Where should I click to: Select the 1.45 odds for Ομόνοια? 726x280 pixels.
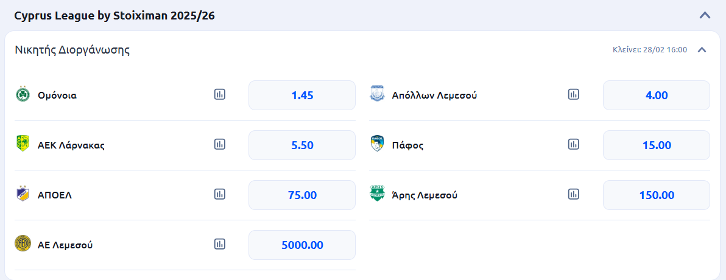point(302,95)
